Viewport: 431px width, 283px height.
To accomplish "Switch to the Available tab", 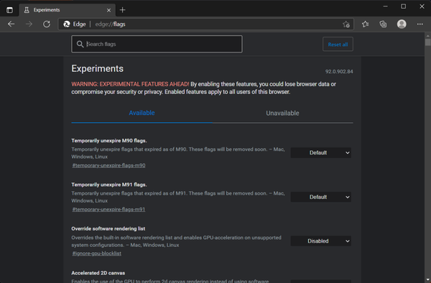I will tap(142, 113).
